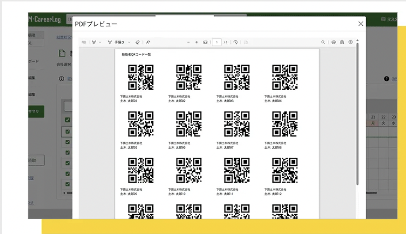Toggle the bottom checked checkbox in background list

coord(68,184)
